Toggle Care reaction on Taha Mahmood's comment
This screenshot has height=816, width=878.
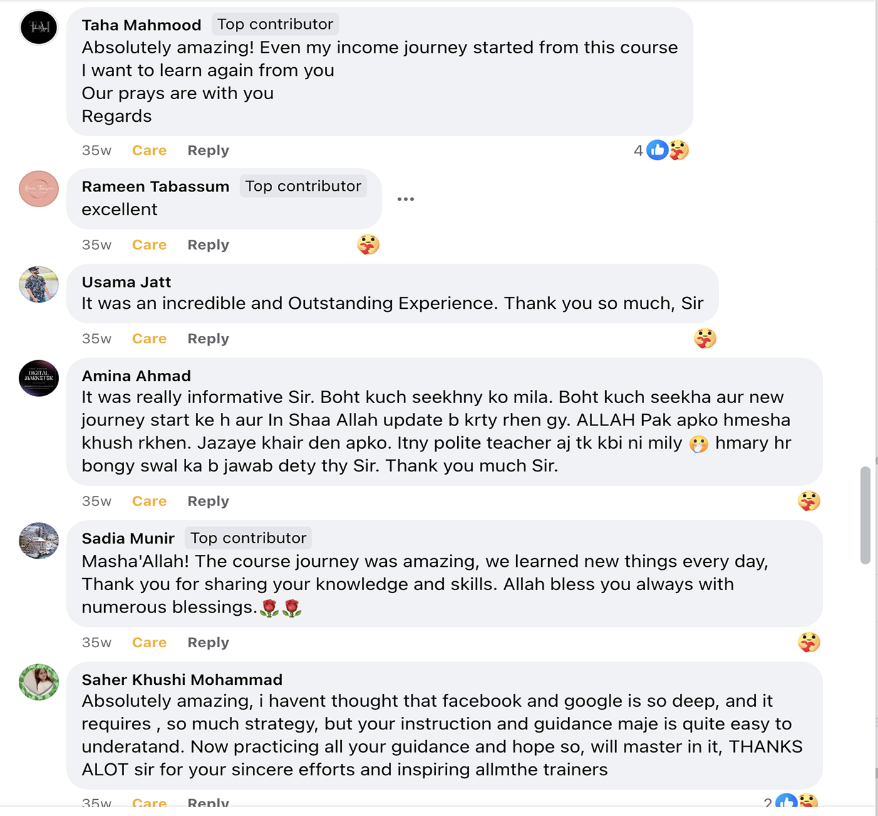(x=149, y=151)
